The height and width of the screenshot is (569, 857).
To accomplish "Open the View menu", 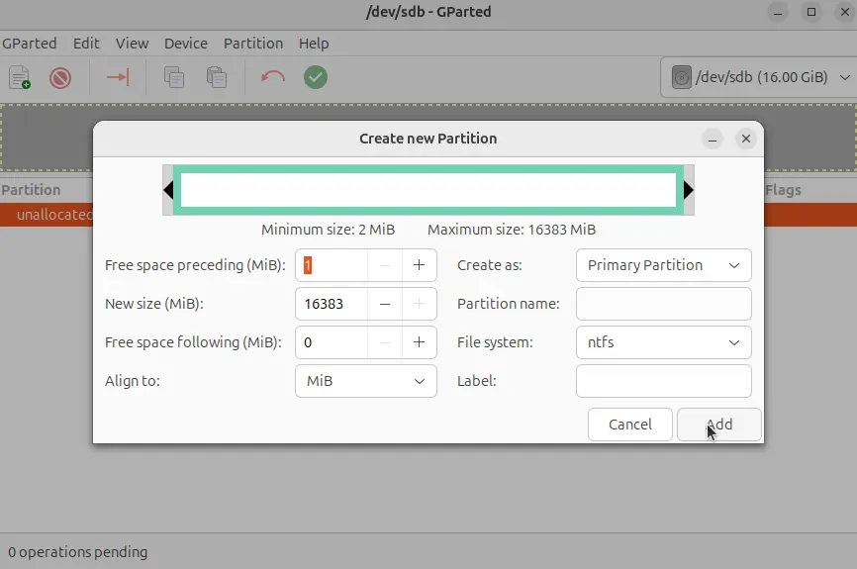I will pyautogui.click(x=132, y=44).
